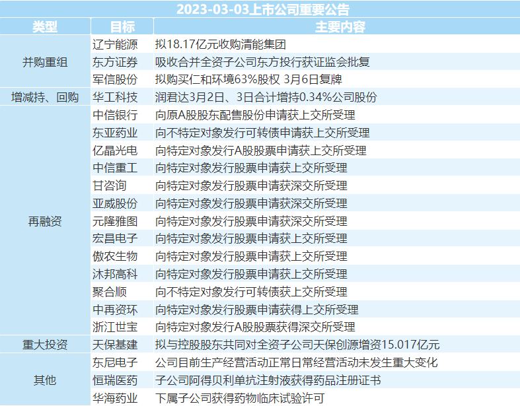Select company name 中信银行
This screenshot has width=520, height=406.
115,115
